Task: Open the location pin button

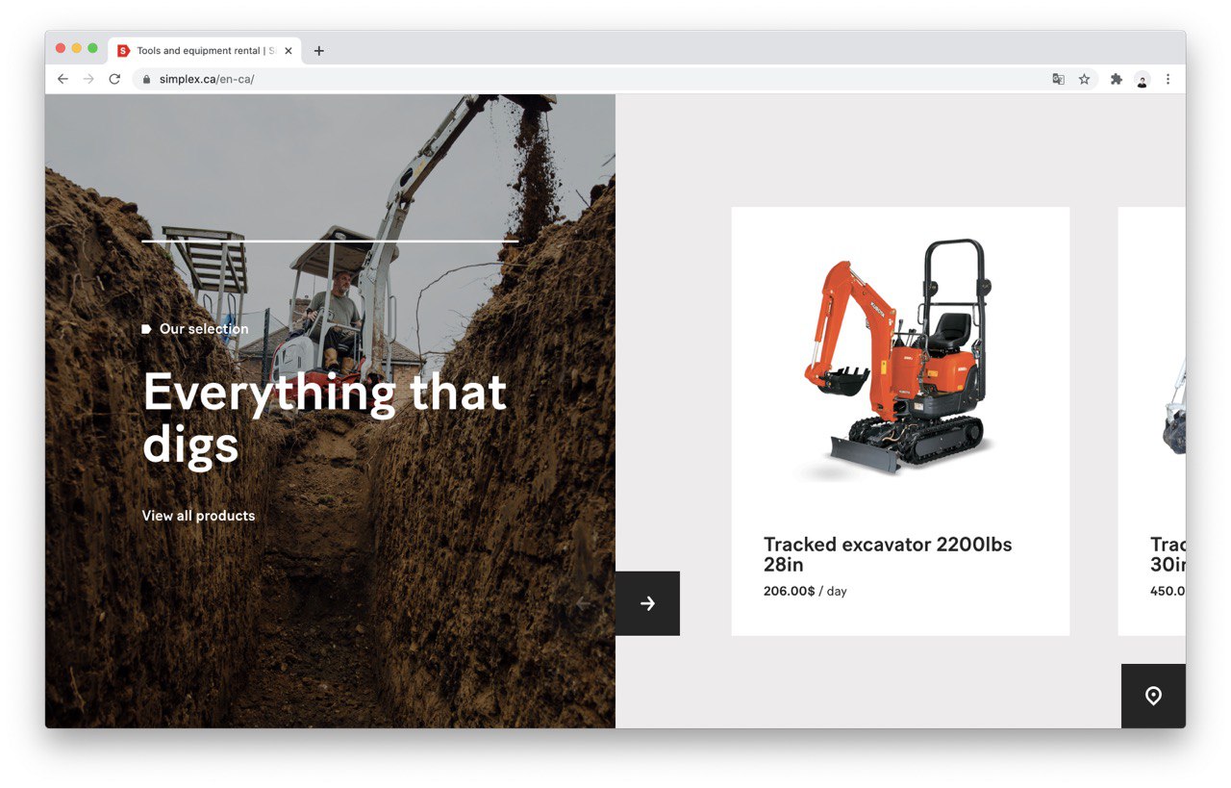Action: pyautogui.click(x=1153, y=696)
